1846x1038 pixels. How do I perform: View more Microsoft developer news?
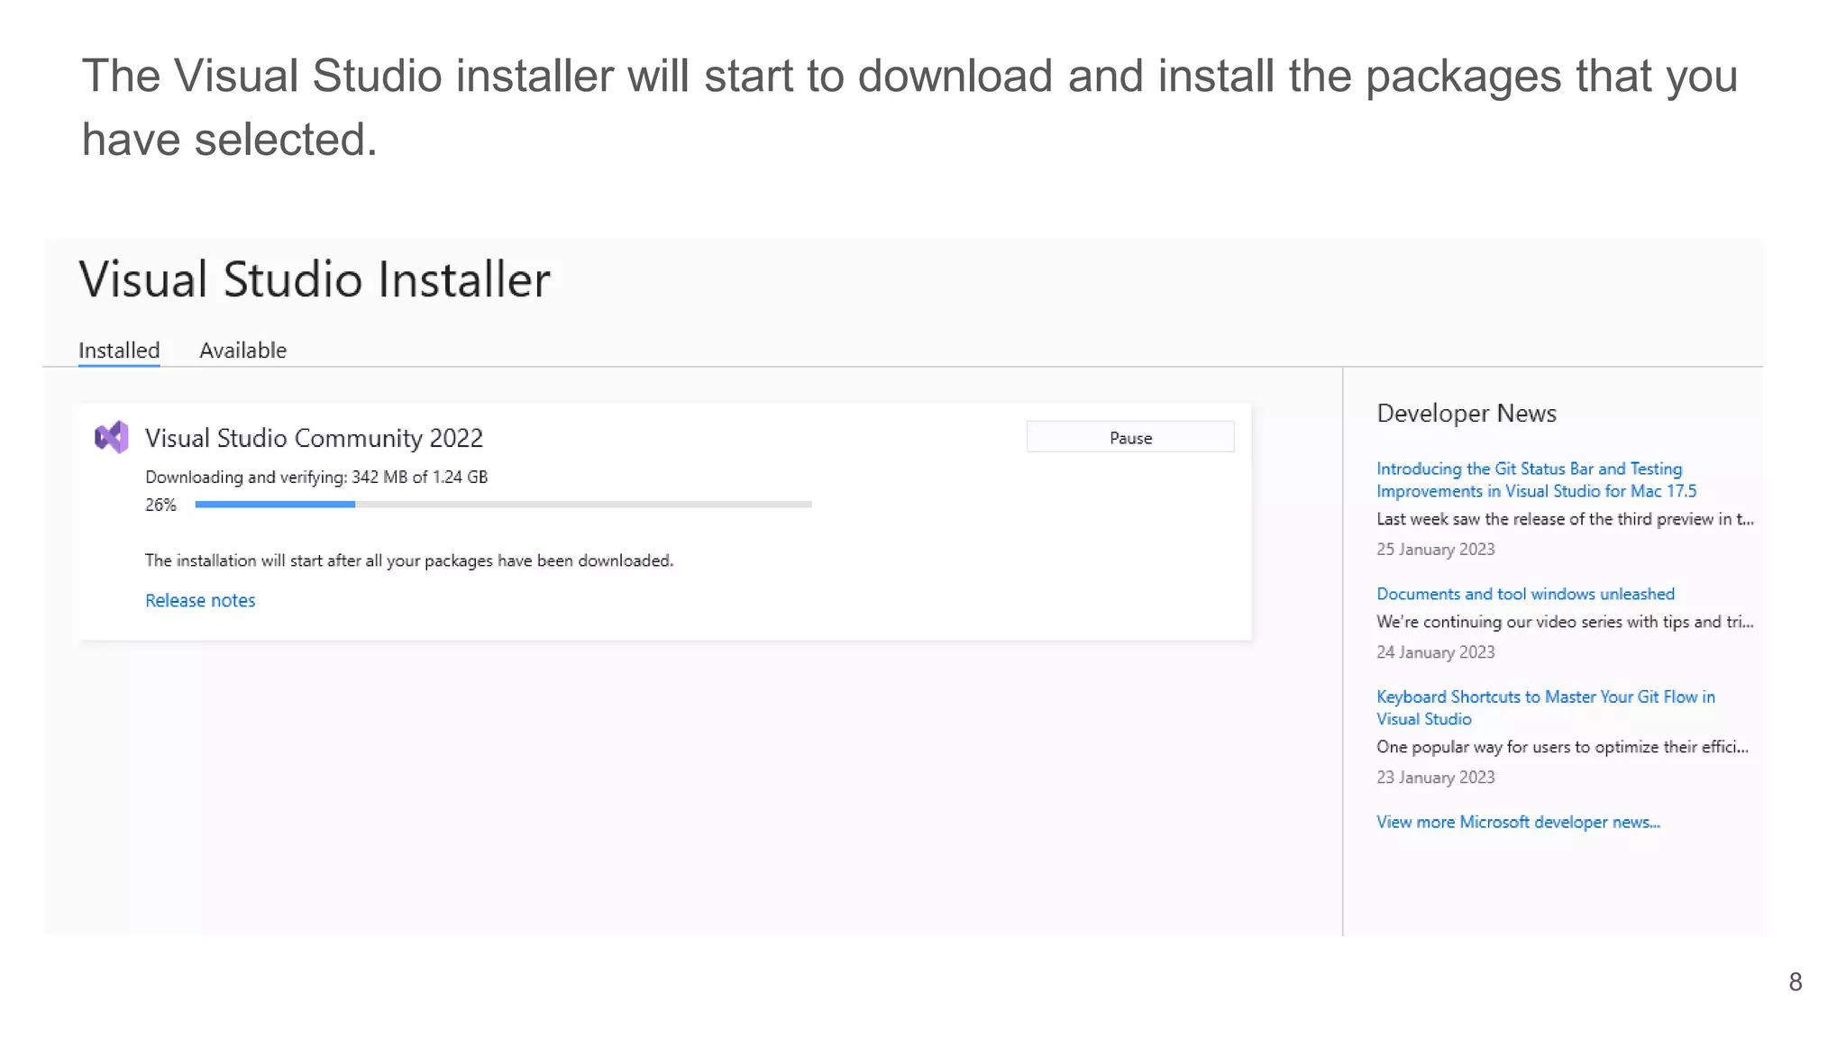point(1517,822)
